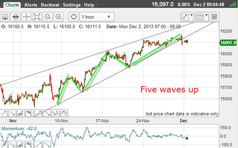The width and height of the screenshot is (238, 148).
Task: Go to the Settings tab
Action: (72, 5)
